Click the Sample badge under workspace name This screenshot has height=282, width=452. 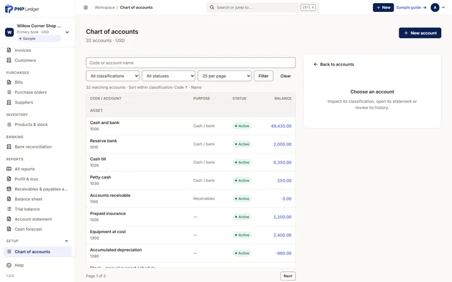39,39
